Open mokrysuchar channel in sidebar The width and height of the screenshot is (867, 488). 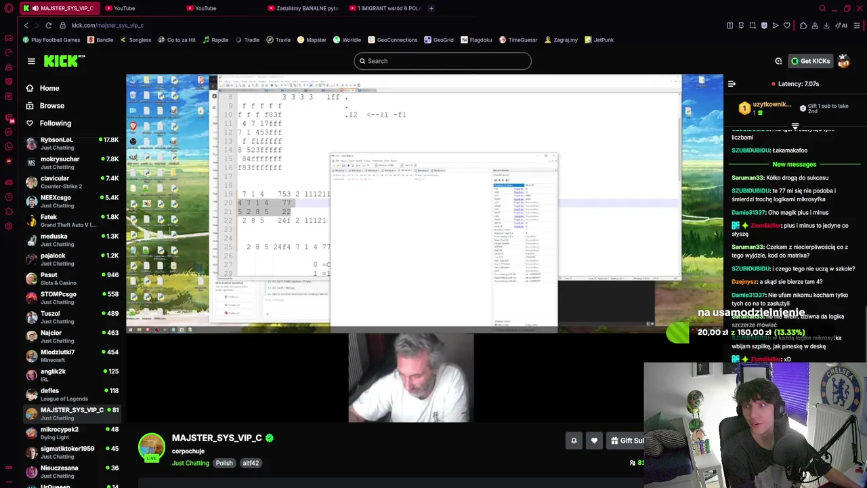click(71, 163)
